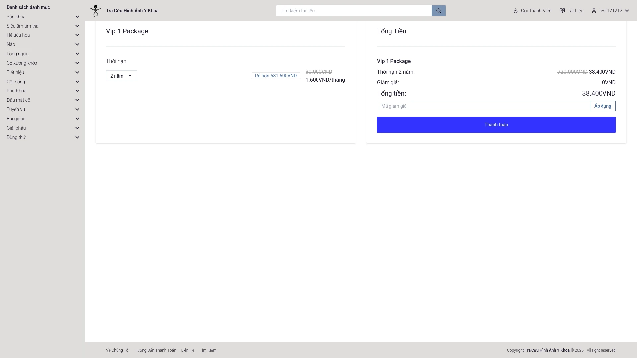Image resolution: width=637 pixels, height=358 pixels.
Task: Click the skeleton site logo
Action: (x=96, y=11)
